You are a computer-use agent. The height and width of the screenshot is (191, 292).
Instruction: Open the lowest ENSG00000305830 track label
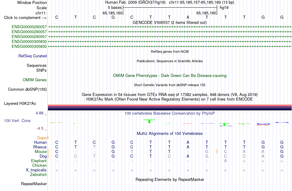[x=29, y=47]
